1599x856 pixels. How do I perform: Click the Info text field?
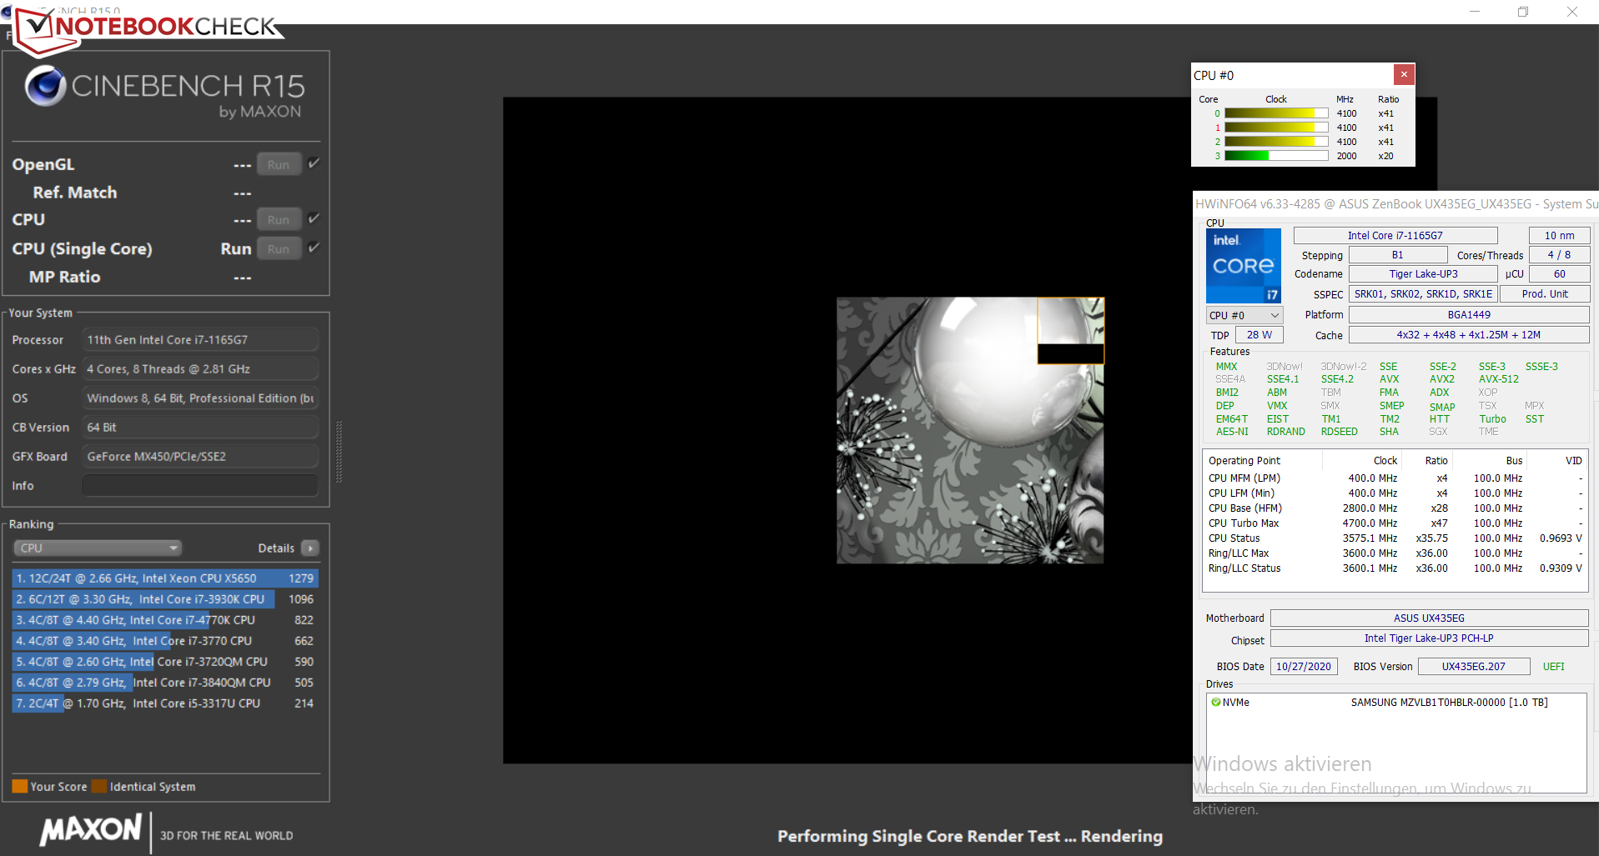(200, 486)
